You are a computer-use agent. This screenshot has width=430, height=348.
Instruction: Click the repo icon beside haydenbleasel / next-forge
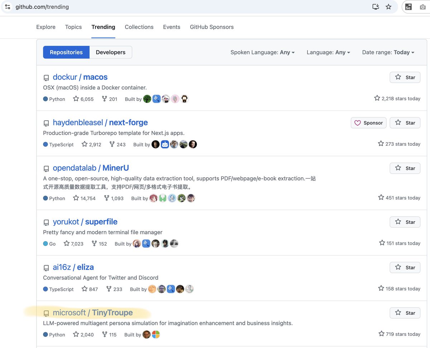46,123
